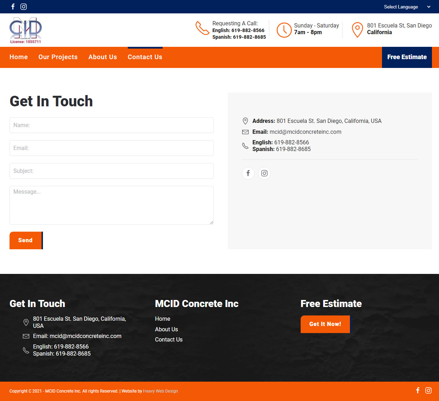Open Instagram icon in orange copyright bar
Image resolution: width=439 pixels, height=401 pixels.
coord(428,390)
